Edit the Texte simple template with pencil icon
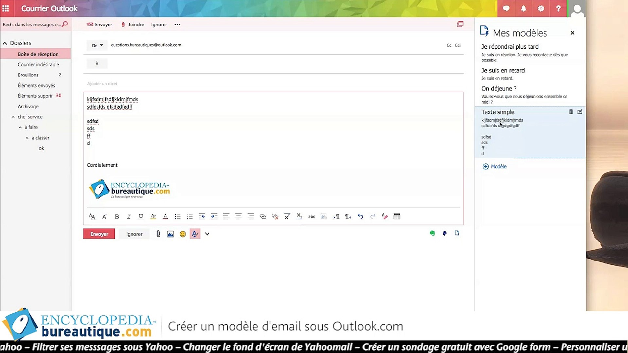This screenshot has height=353, width=628. [580, 112]
